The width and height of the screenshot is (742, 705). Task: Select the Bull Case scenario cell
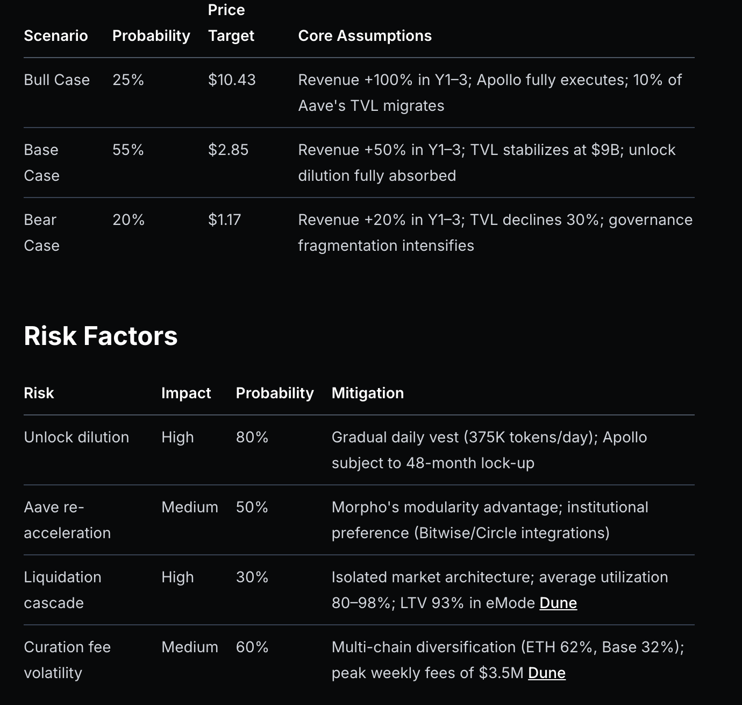[x=56, y=80]
